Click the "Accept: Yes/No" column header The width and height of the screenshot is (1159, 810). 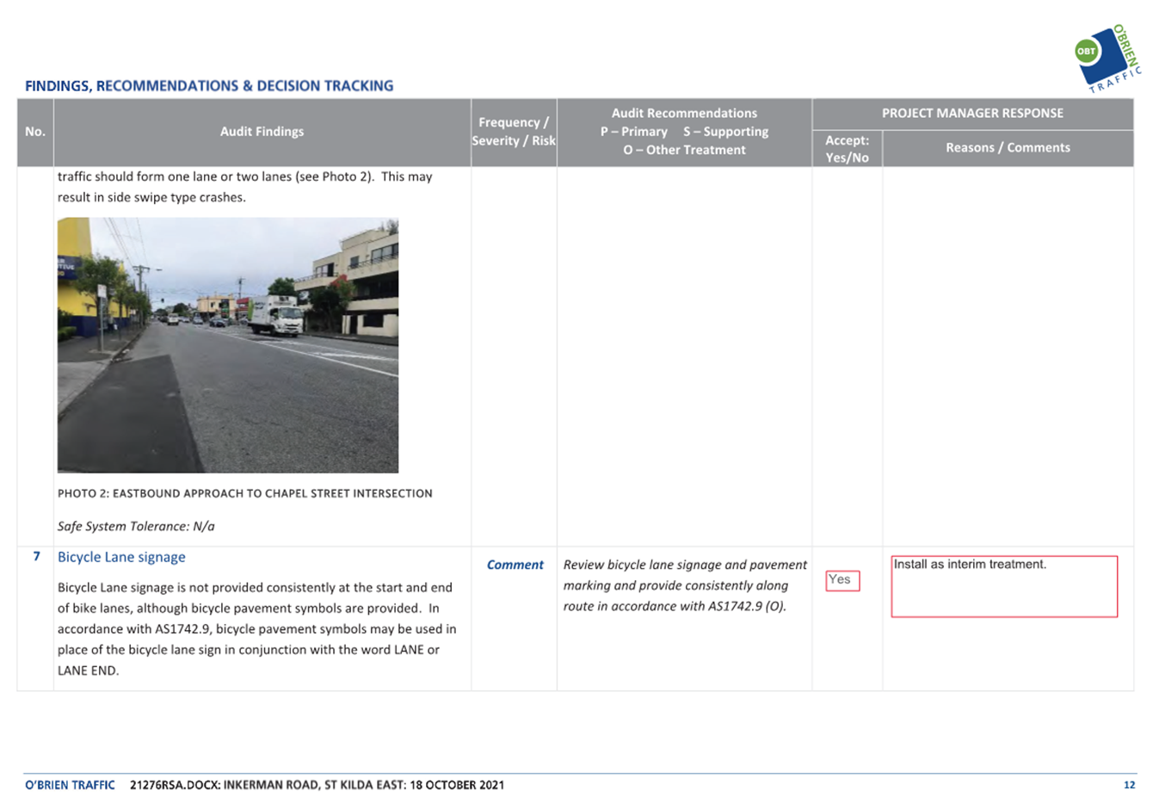coord(847,149)
